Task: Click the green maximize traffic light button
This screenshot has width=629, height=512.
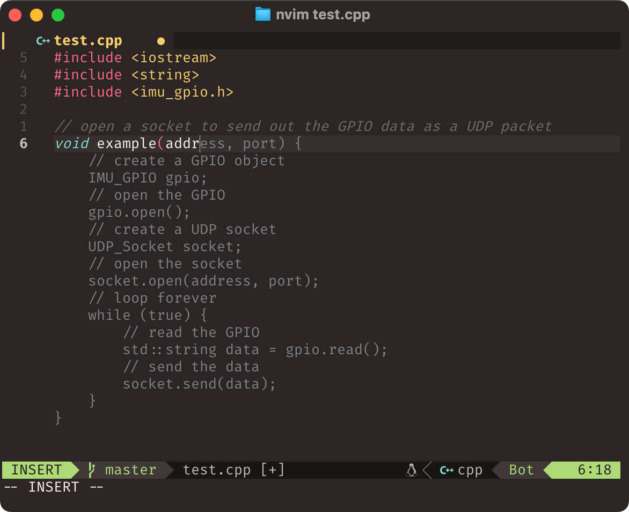Action: click(x=57, y=14)
